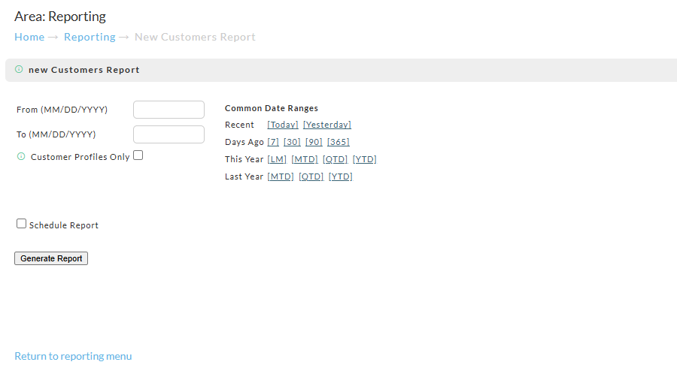Choose the [30] days ago range
Image resolution: width=677 pixels, height=374 pixels.
[x=292, y=142]
